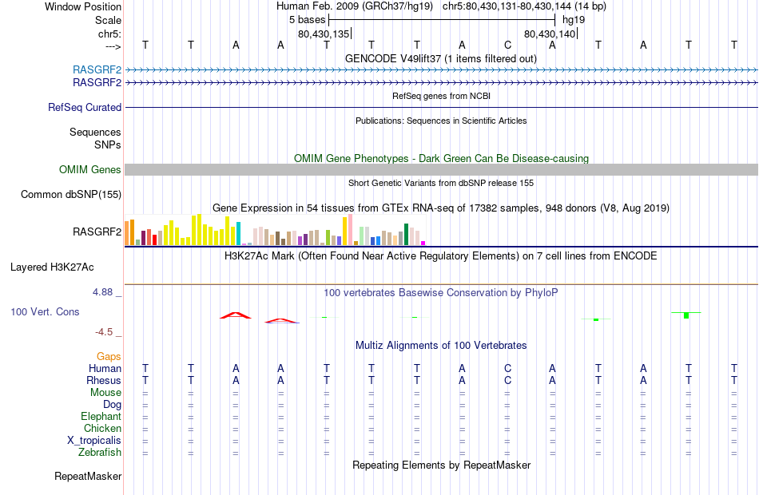The height and width of the screenshot is (495, 759).
Task: Click the Layered H3K27Ac track label
Action: point(52,267)
